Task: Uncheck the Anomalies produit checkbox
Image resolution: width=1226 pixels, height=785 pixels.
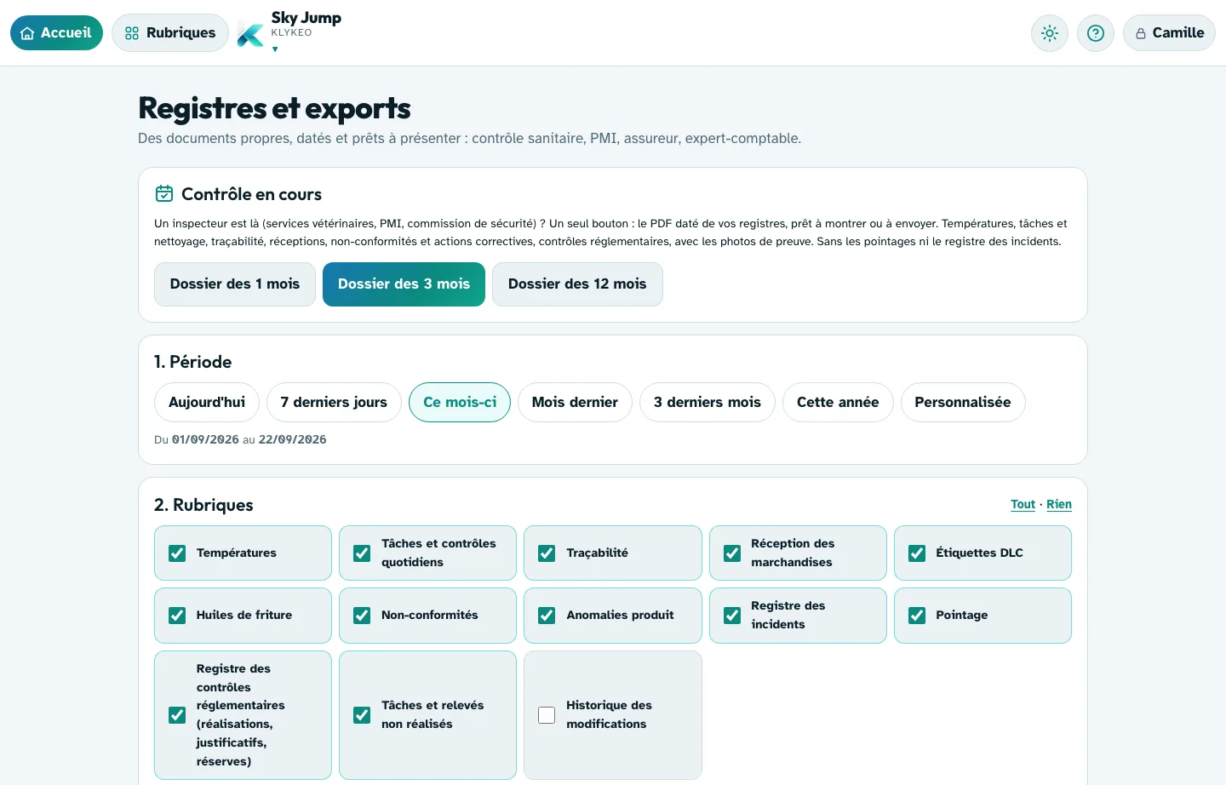Action: click(547, 616)
